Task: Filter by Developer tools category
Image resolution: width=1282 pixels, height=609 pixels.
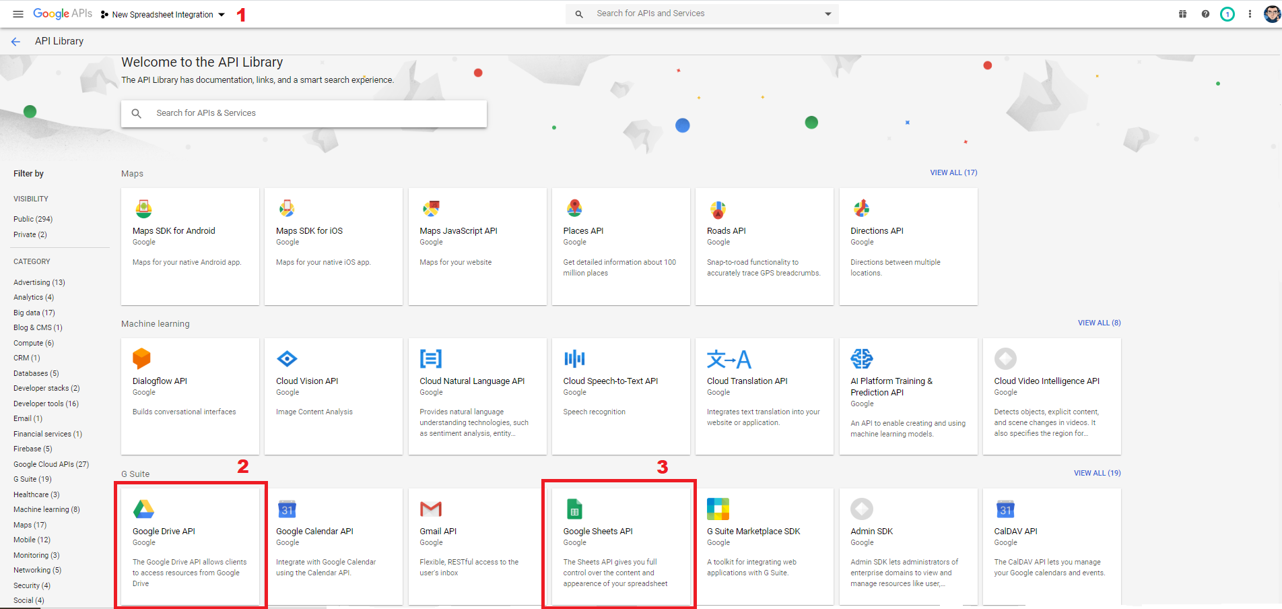Action: [x=46, y=404]
